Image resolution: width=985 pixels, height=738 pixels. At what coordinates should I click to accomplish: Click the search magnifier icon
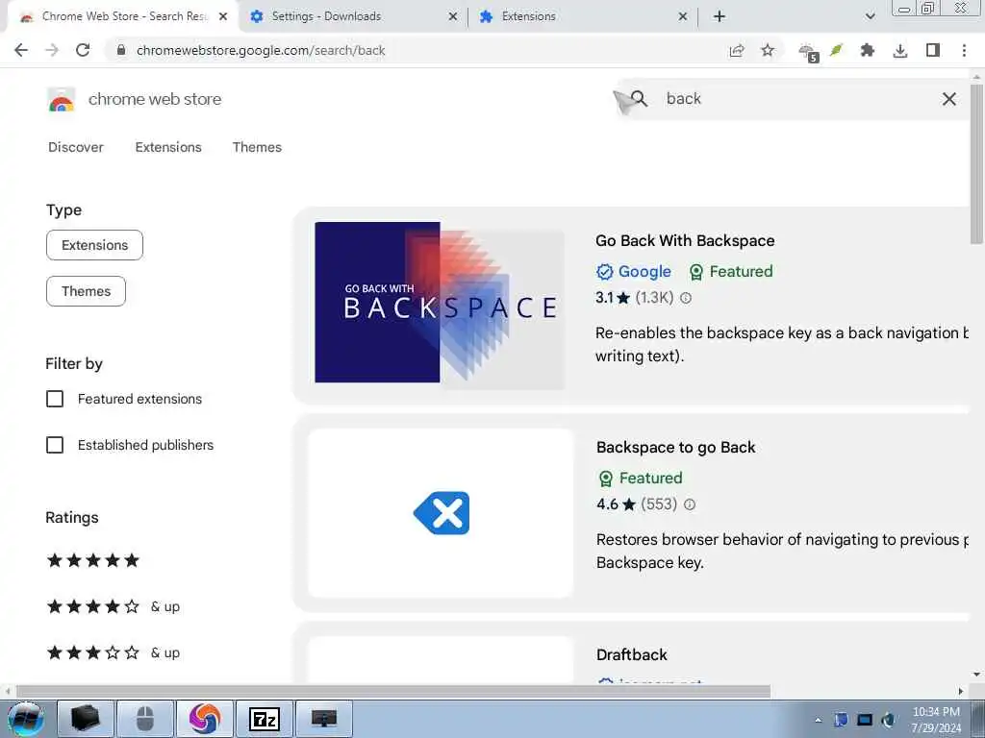coord(639,98)
